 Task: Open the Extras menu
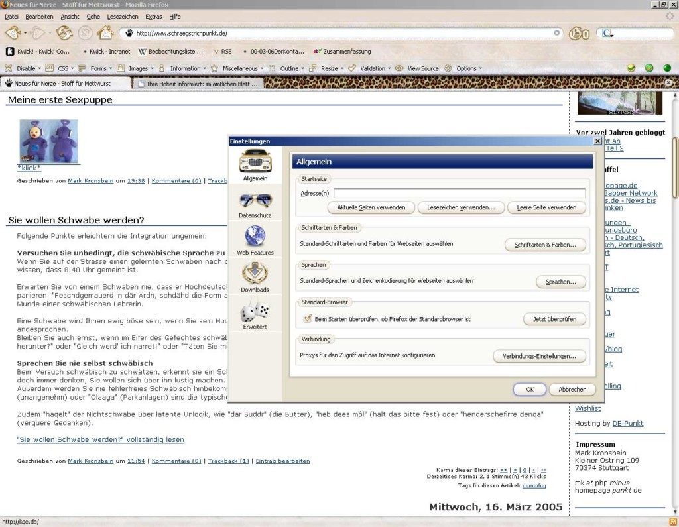[x=154, y=17]
